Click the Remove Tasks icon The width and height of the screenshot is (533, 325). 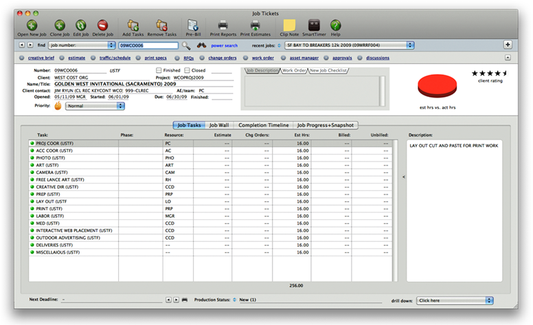point(161,25)
